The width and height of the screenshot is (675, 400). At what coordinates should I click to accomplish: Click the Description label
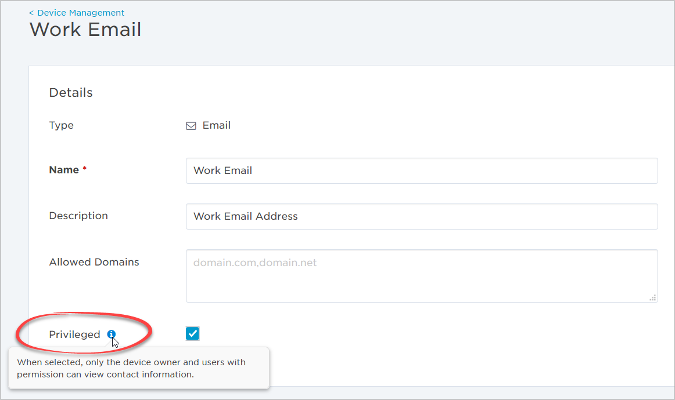[78, 216]
